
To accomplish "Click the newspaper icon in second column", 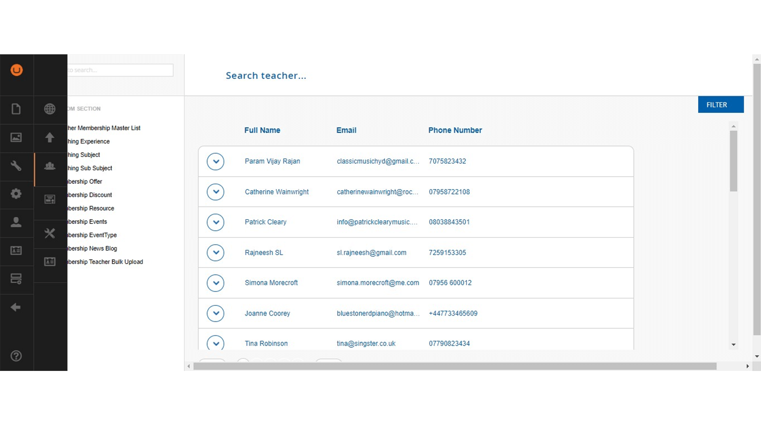I will pos(50,199).
